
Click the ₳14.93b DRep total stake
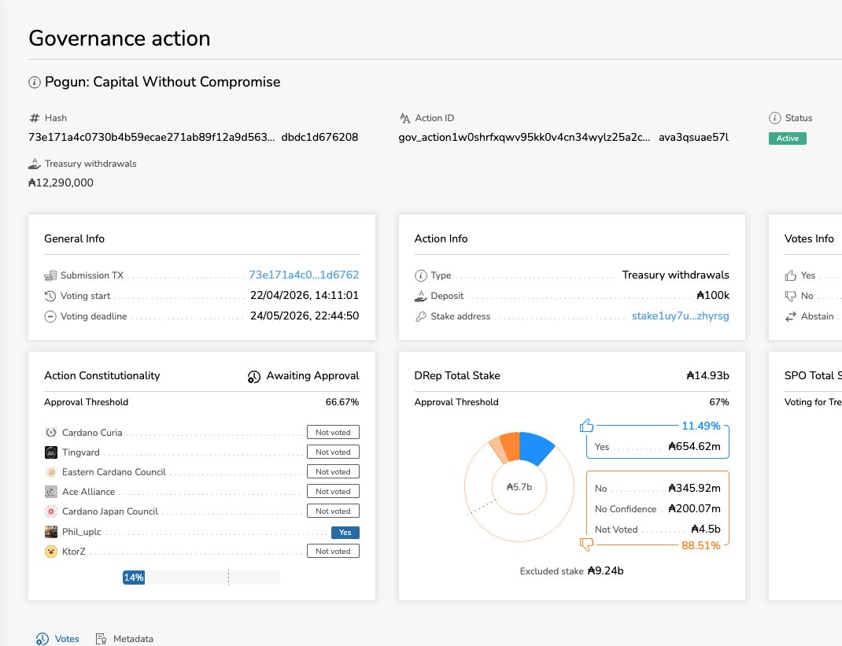click(707, 376)
